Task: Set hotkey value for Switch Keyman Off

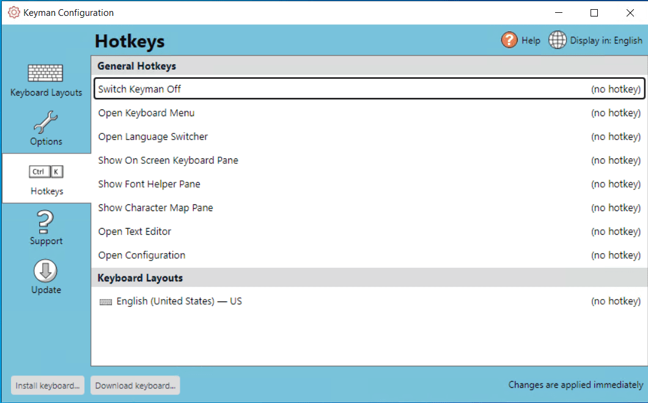Action: 616,89
